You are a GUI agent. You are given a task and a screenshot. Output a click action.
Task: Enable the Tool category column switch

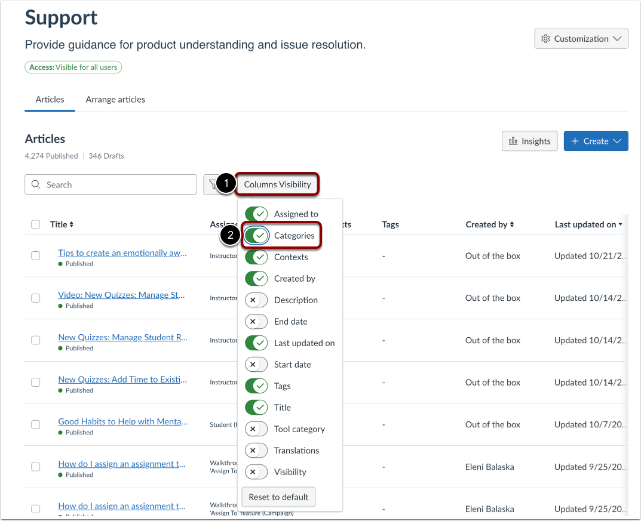click(x=256, y=429)
